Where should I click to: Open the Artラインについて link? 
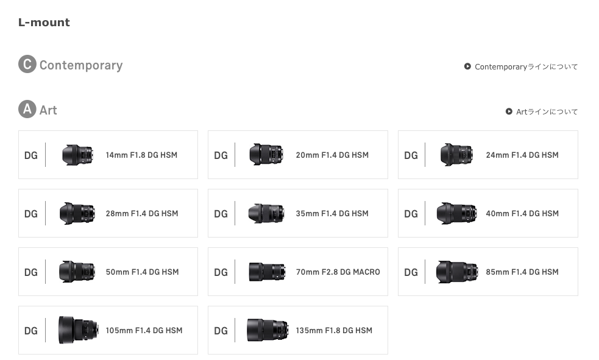pyautogui.click(x=547, y=111)
